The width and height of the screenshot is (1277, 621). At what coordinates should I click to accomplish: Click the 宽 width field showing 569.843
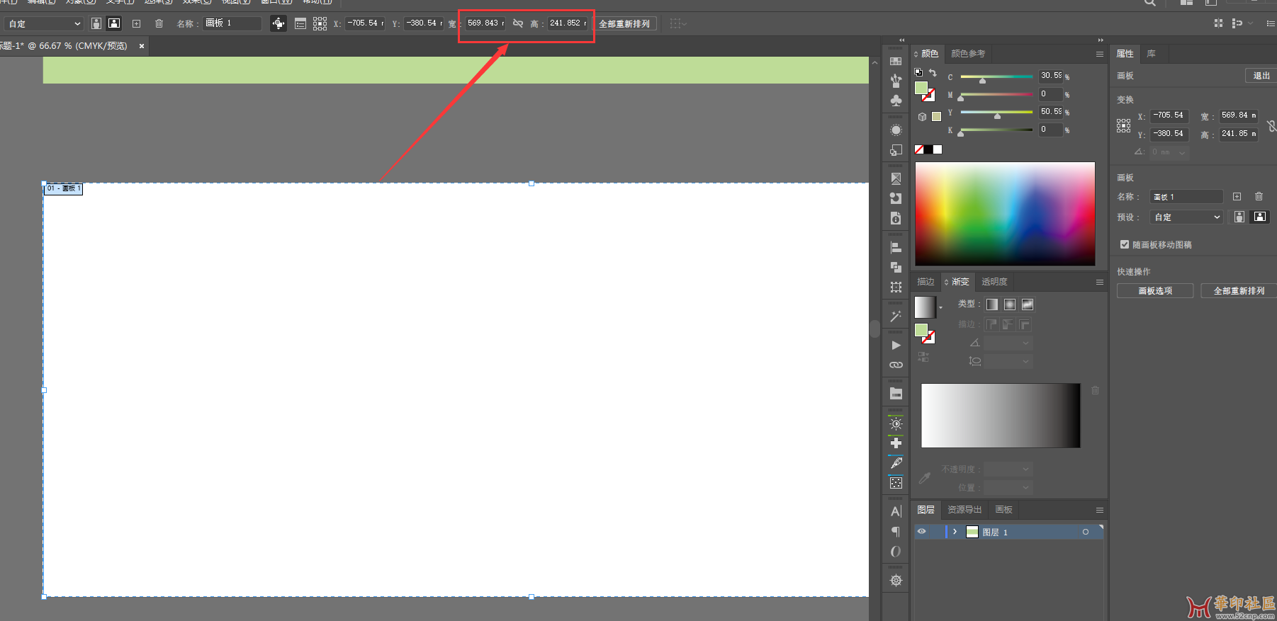(x=485, y=23)
